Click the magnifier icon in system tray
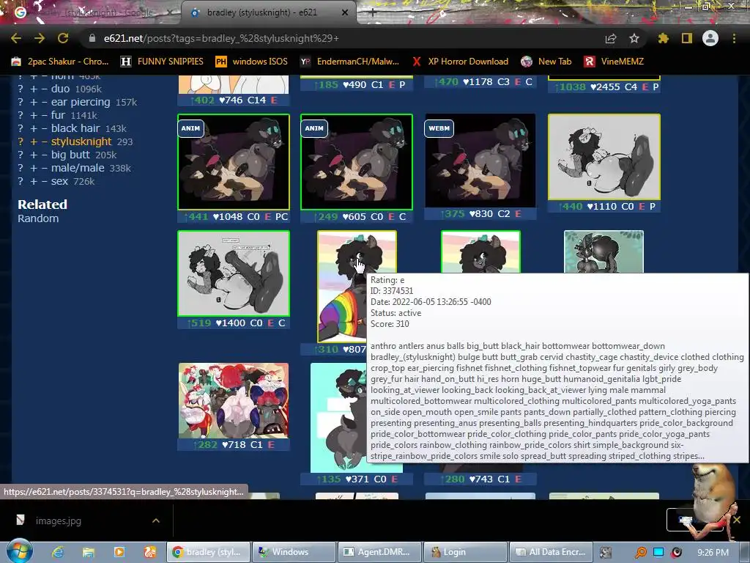The width and height of the screenshot is (750, 563). (641, 553)
